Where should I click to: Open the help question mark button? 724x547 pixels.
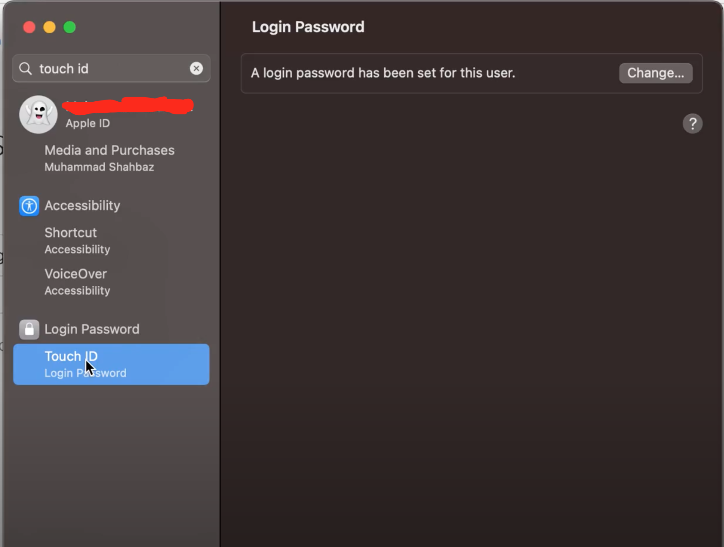[x=692, y=124]
